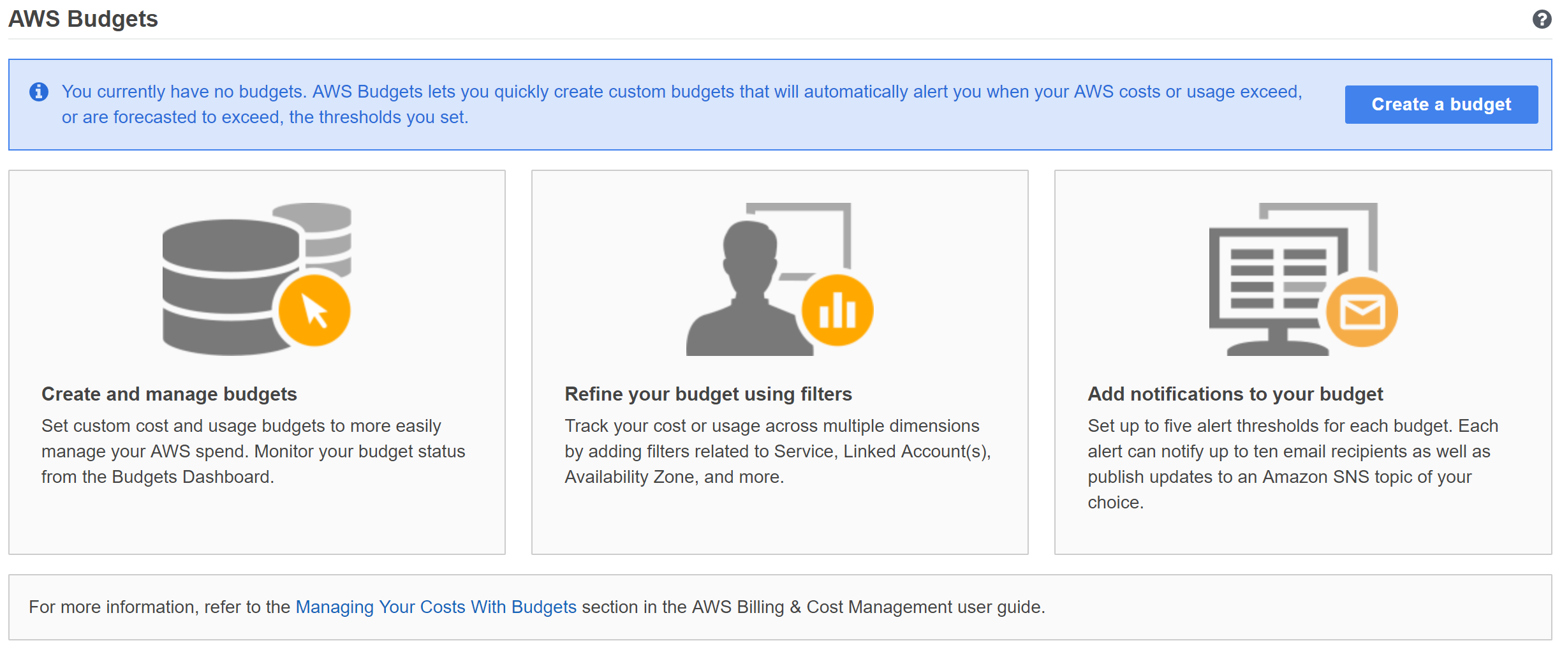Open the Managing Your Costs With Budgets link
1562x650 pixels.
(x=436, y=607)
